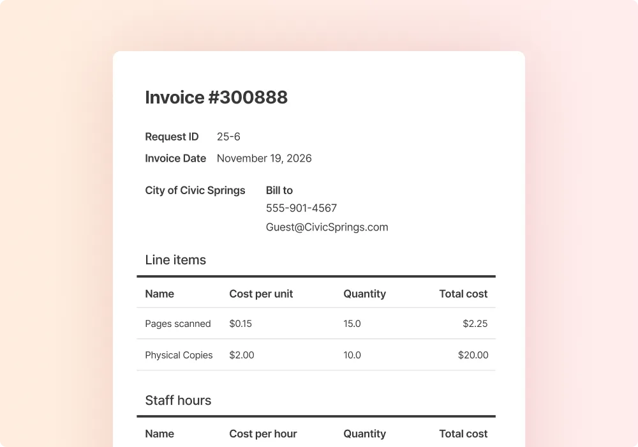Click the Cost per hour column header
The image size is (638, 447).
[263, 434]
